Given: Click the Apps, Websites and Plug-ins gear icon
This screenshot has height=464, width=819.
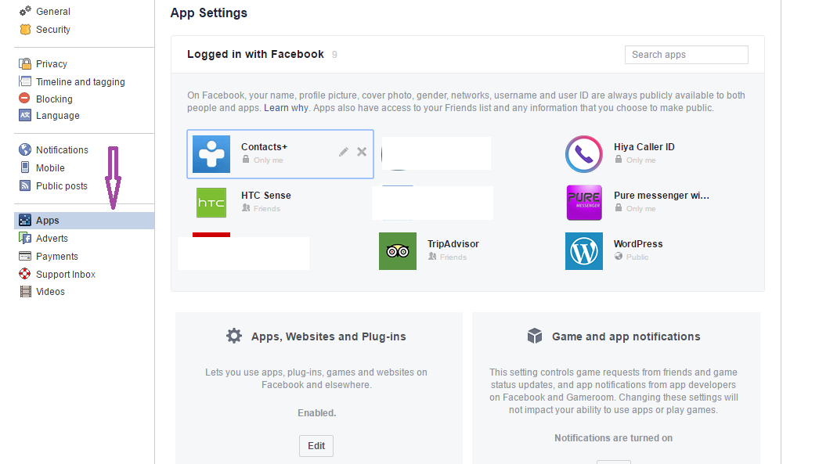Looking at the screenshot, I should click(234, 336).
